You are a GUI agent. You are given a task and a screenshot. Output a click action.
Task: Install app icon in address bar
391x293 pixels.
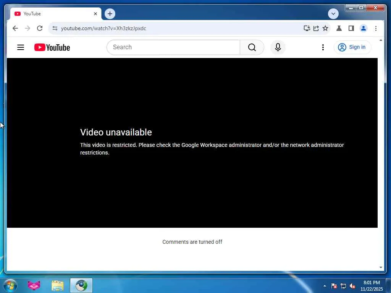point(307,28)
